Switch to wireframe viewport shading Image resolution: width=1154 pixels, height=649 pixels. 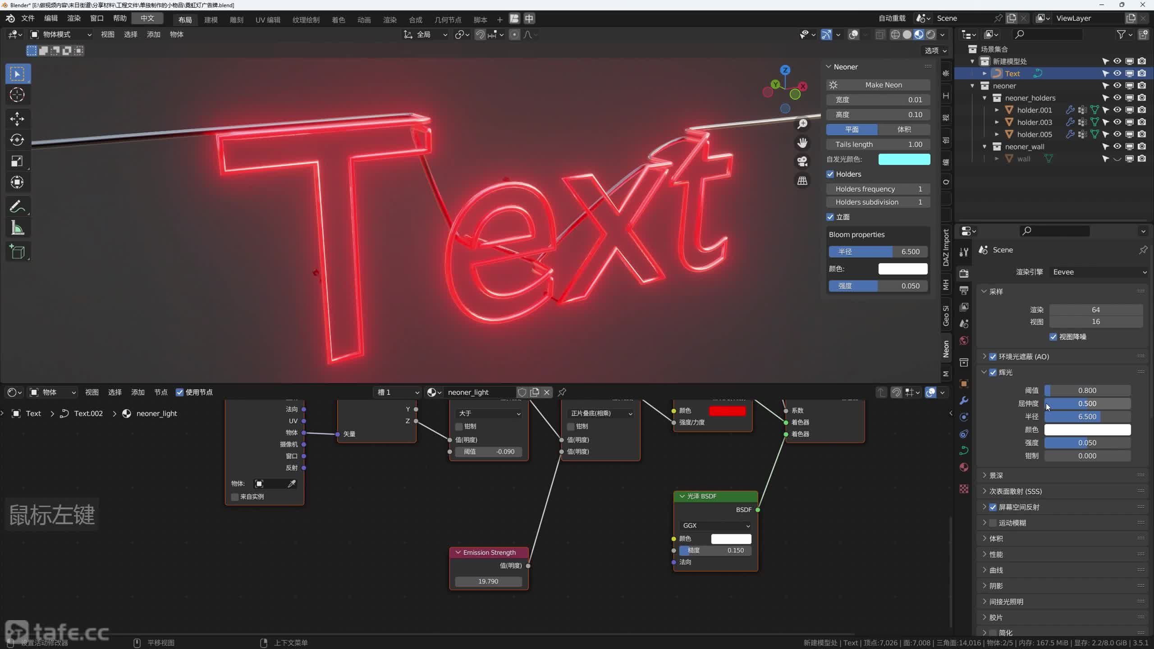click(895, 35)
